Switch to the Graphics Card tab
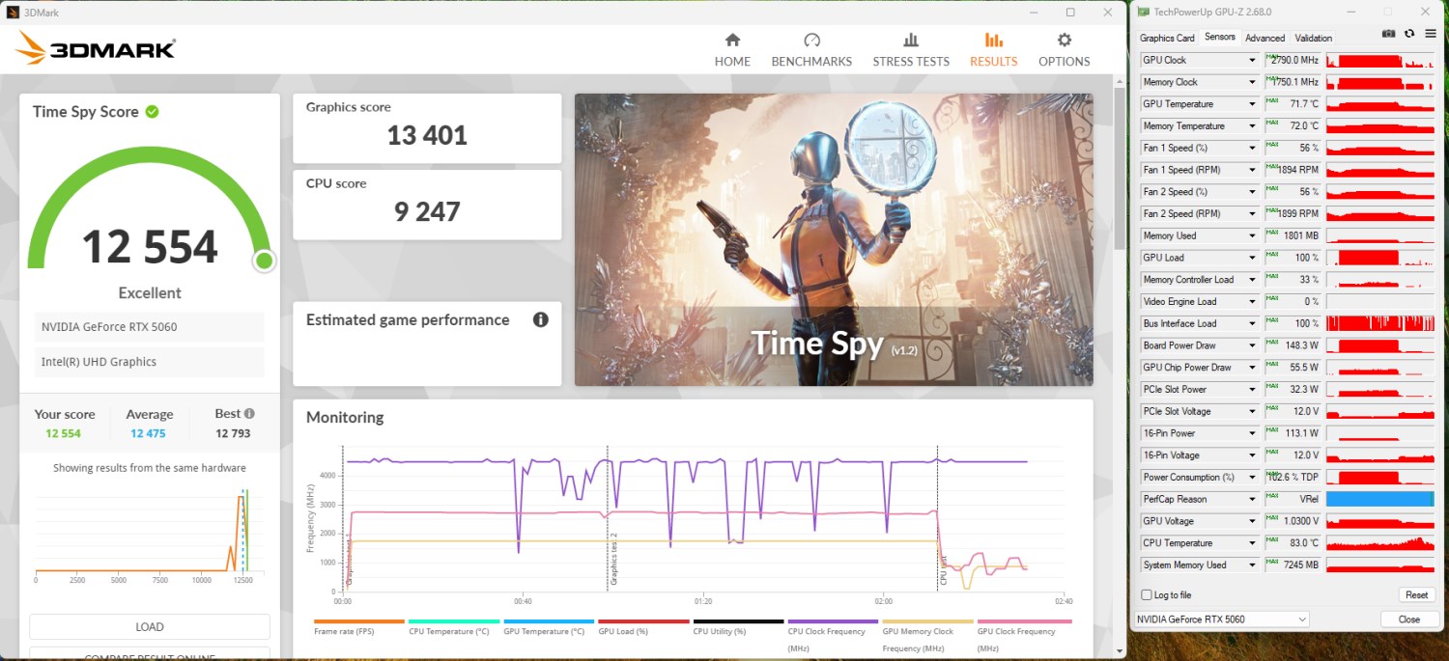Viewport: 1449px width, 661px height. [x=1167, y=38]
